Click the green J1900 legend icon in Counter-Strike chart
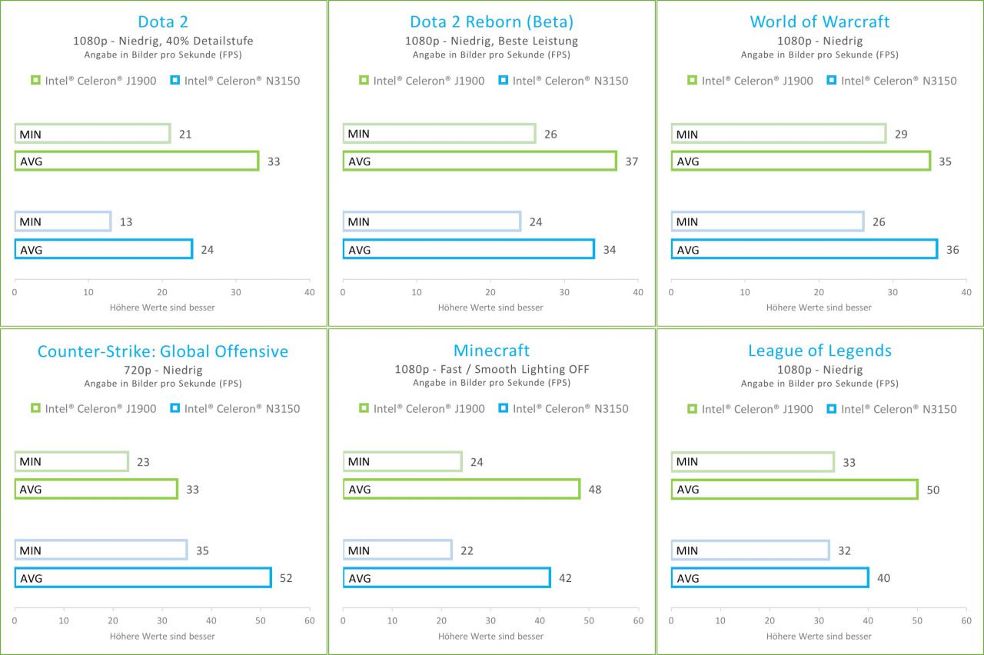 35,408
